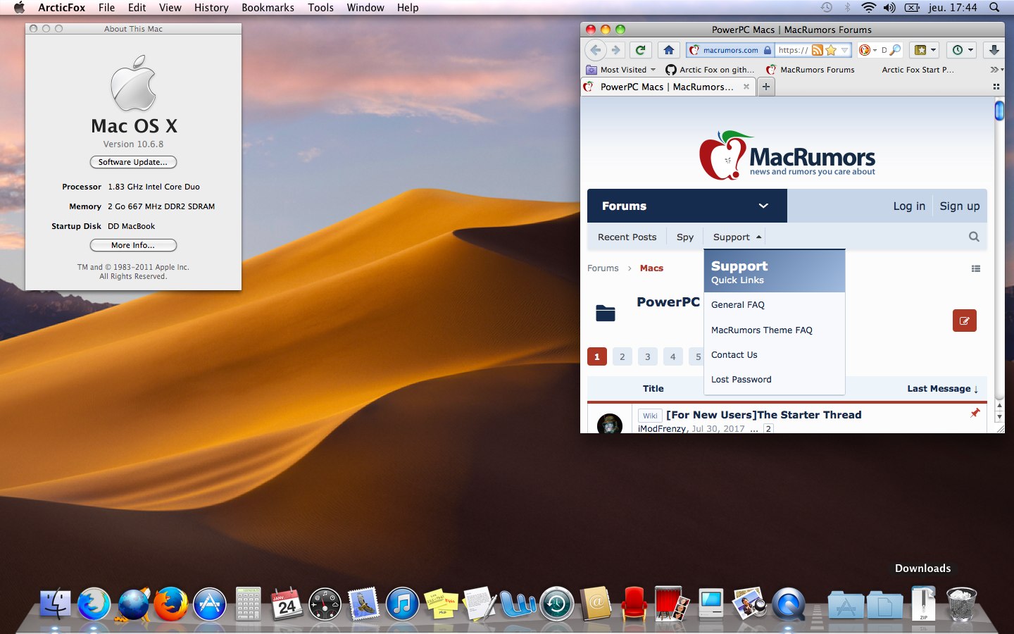1014x634 pixels.
Task: Open the File menu
Action: click(107, 8)
